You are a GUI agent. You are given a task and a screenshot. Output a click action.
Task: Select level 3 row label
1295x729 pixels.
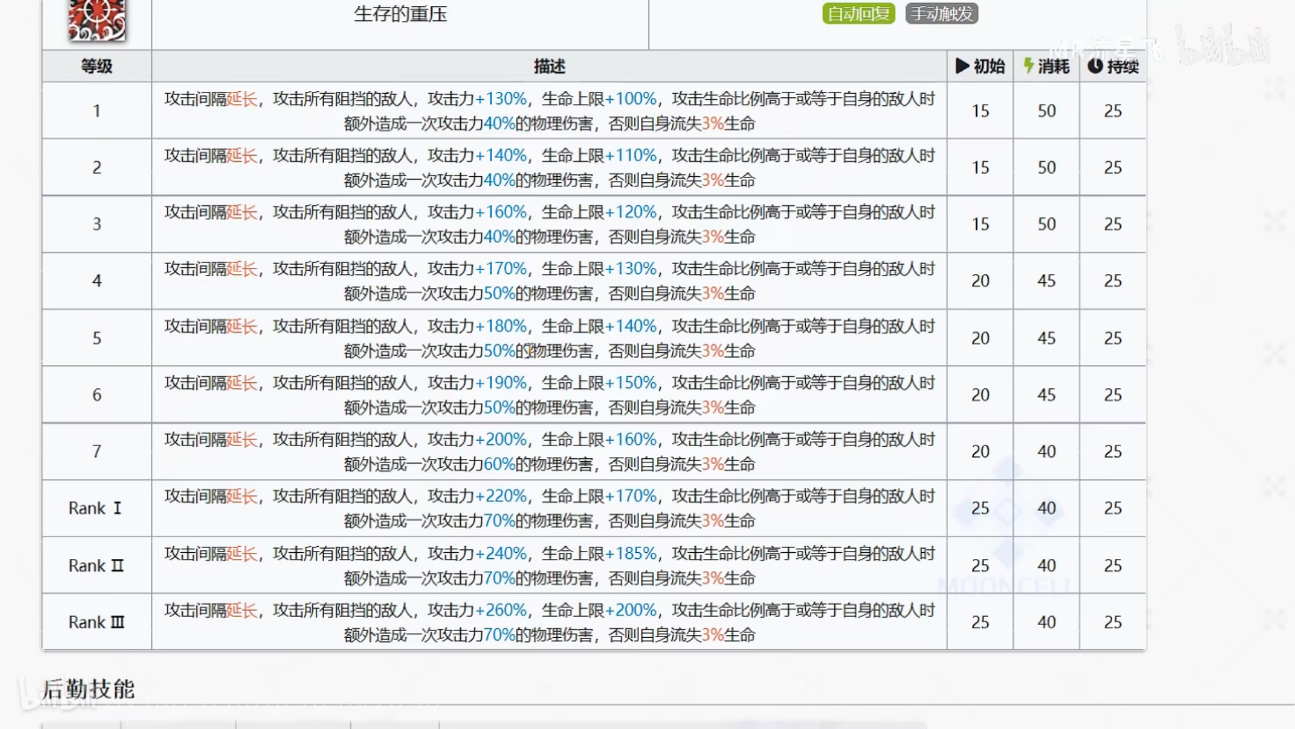pyautogui.click(x=97, y=224)
